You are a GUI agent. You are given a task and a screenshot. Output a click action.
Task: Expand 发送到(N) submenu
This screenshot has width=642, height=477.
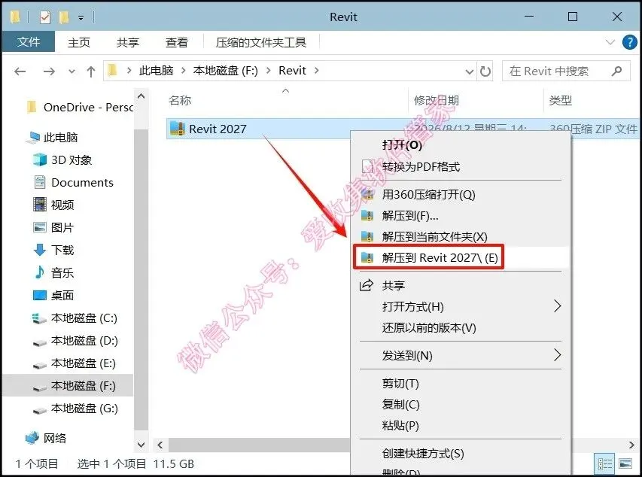tap(461, 355)
